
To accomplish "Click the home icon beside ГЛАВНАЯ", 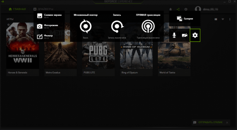I will [10, 9].
